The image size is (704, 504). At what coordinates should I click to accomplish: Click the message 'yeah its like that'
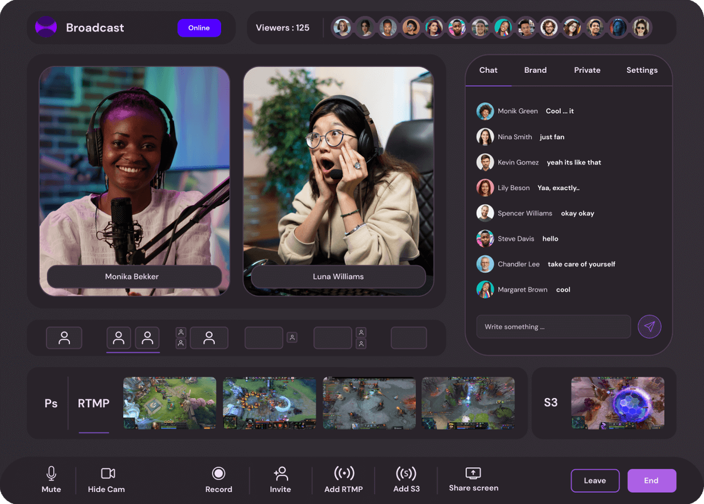(x=574, y=163)
